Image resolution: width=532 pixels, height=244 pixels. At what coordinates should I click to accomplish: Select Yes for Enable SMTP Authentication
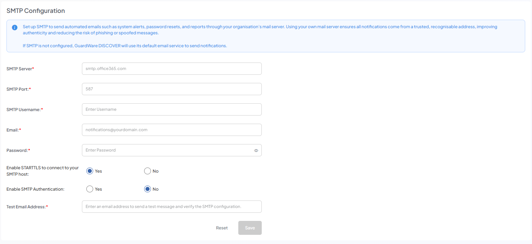(x=90, y=189)
